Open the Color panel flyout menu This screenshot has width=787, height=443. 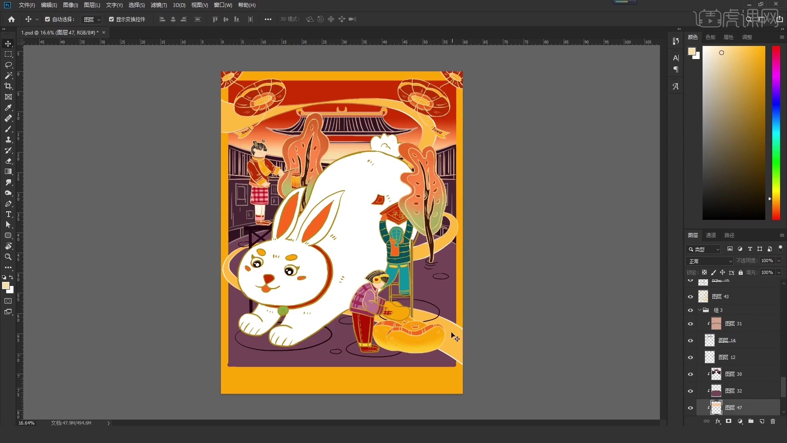click(x=782, y=37)
